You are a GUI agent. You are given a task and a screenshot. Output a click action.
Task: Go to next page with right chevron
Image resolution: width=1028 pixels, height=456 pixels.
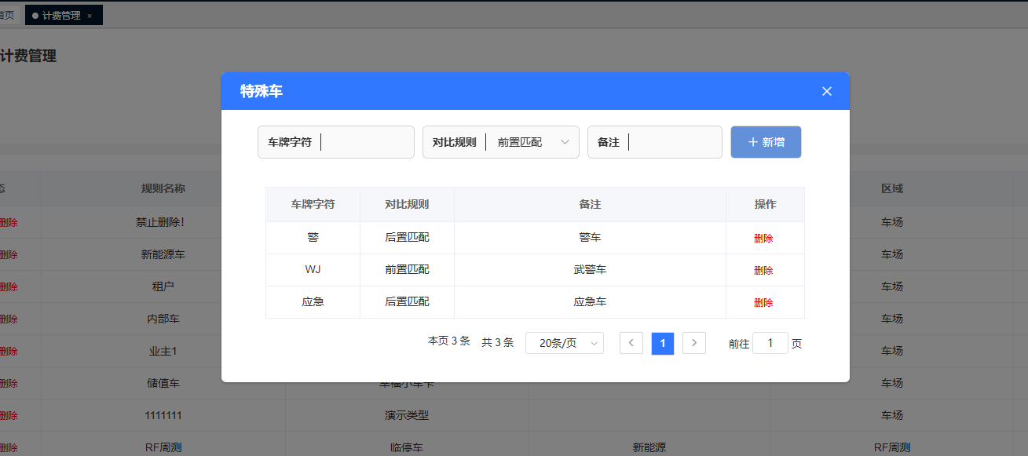point(694,343)
